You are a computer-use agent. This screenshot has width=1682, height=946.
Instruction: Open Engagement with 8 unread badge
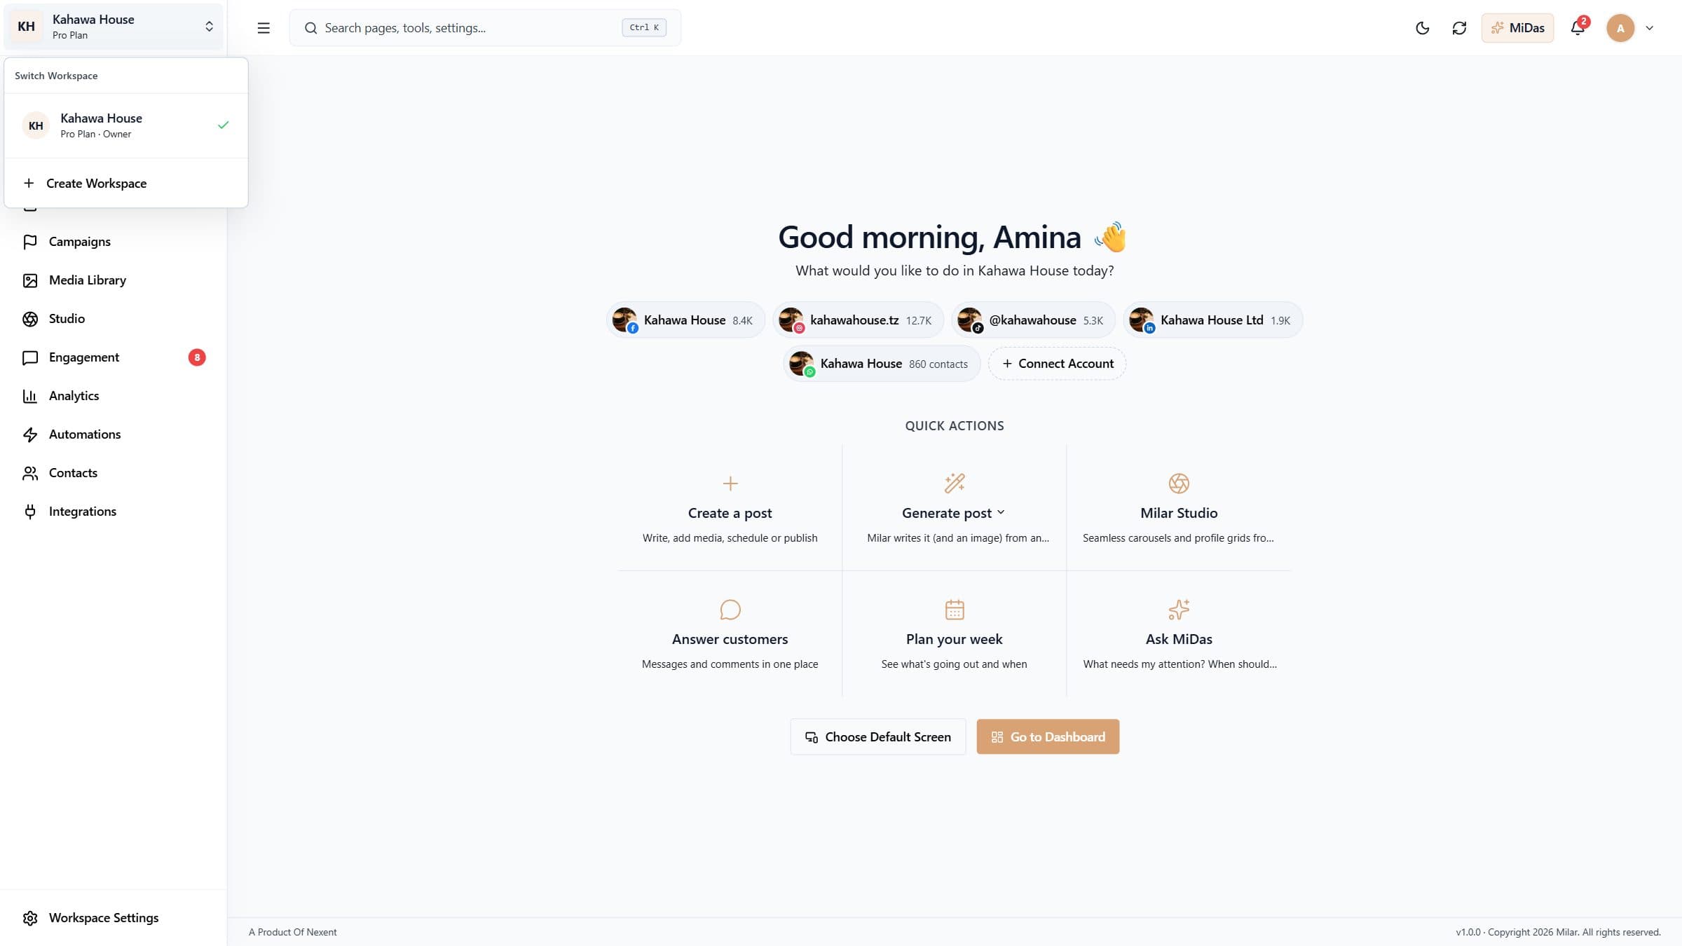114,357
